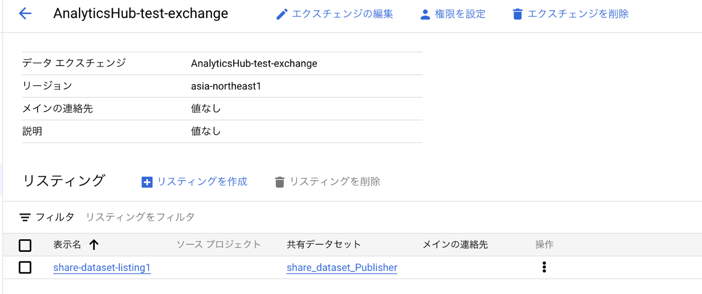Image resolution: width=702 pixels, height=294 pixels.
Task: Open the share_dataset_Publisher dataset link
Action: [x=342, y=268]
